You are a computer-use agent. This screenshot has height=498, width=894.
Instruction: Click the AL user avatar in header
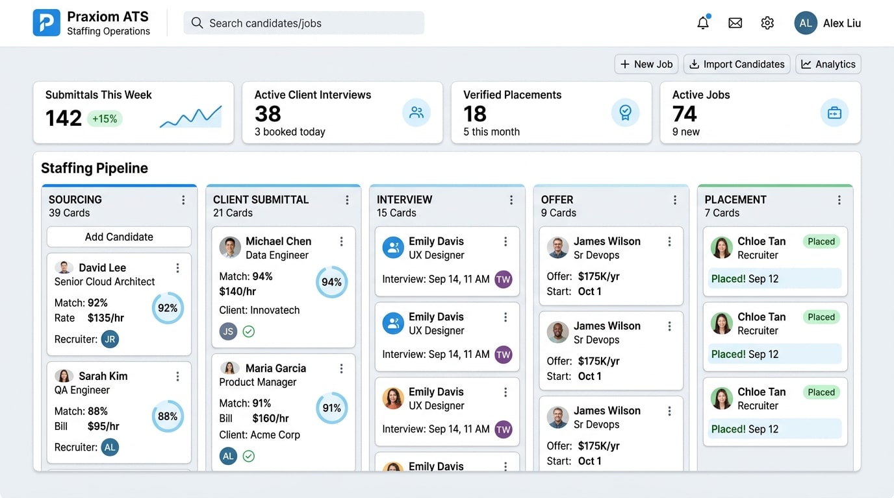click(806, 23)
